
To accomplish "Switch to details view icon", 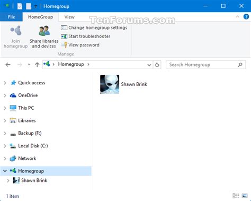I will click(x=236, y=196).
